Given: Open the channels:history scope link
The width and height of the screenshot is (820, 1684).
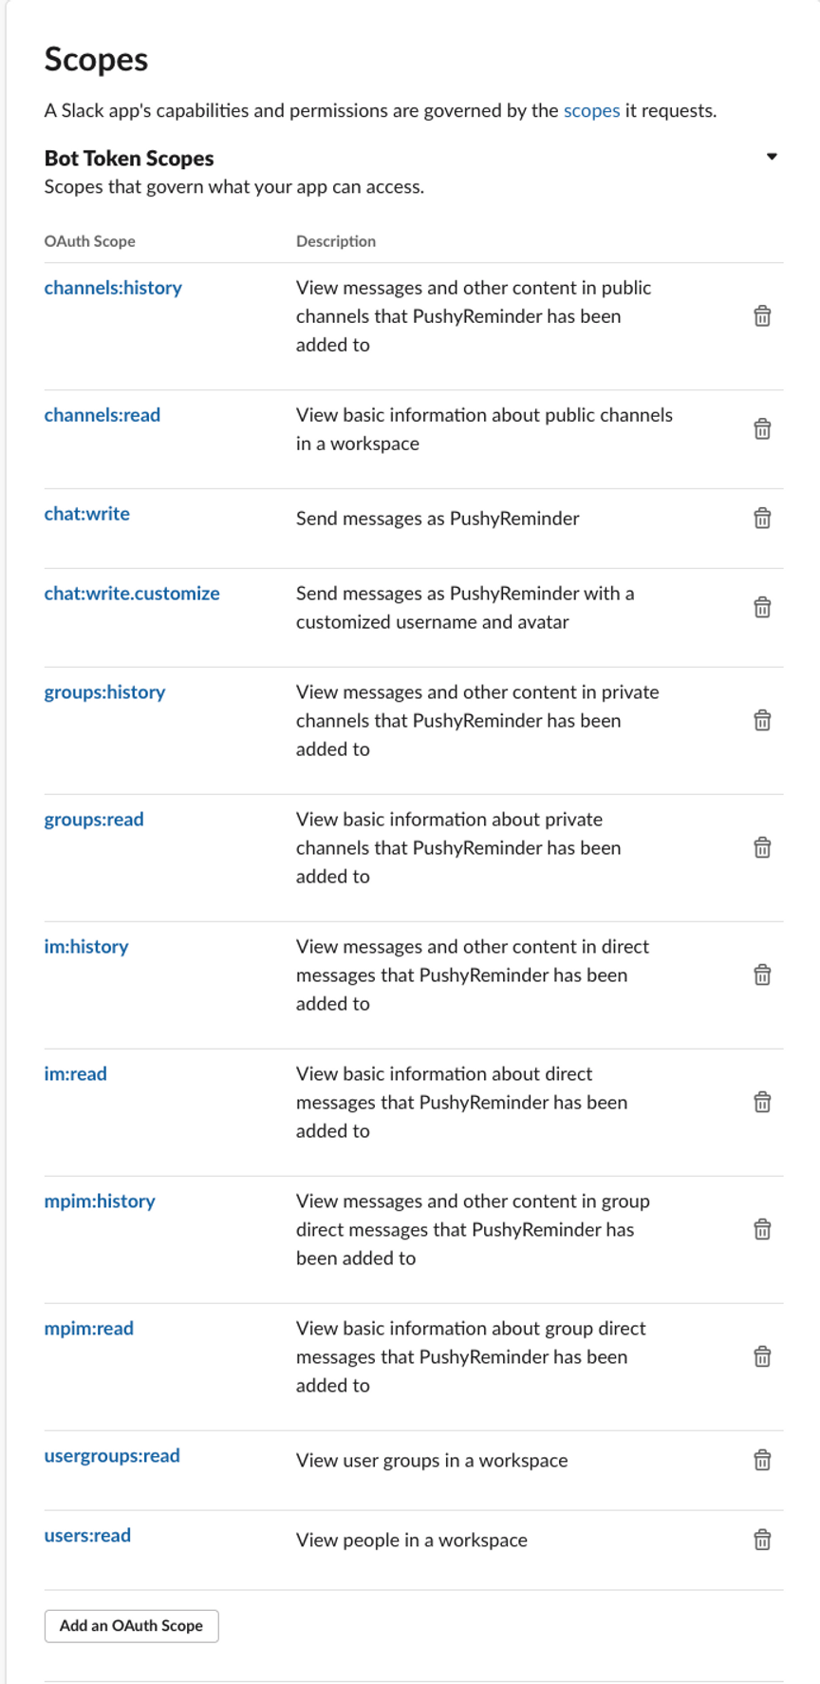Looking at the screenshot, I should tap(113, 288).
